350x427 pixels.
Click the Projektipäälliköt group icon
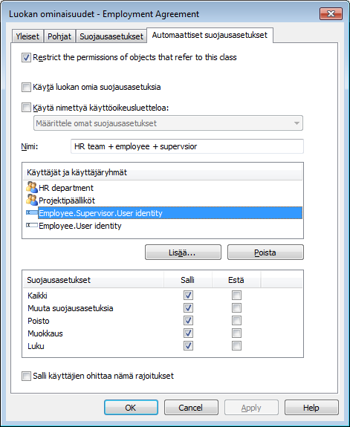[x=32, y=200]
